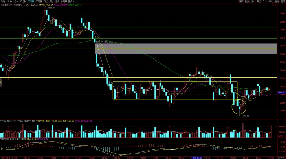Open F10 company info
The width and height of the screenshot is (286, 159).
pos(265,1)
